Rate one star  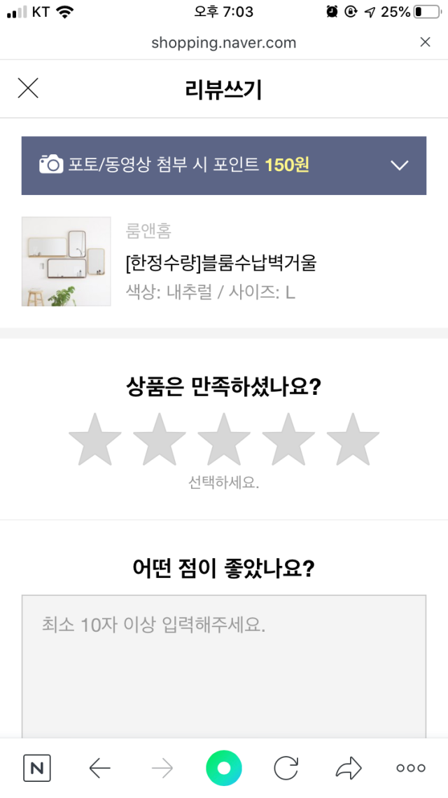tap(95, 440)
